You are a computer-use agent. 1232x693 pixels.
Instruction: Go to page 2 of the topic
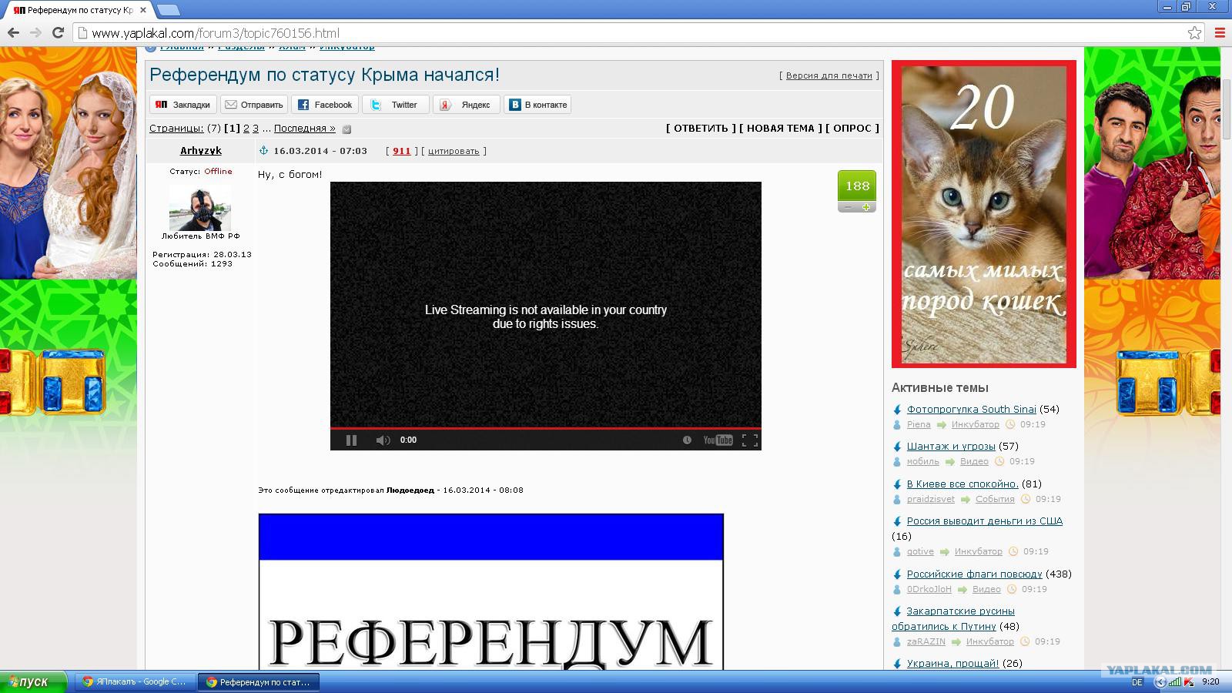click(x=246, y=129)
